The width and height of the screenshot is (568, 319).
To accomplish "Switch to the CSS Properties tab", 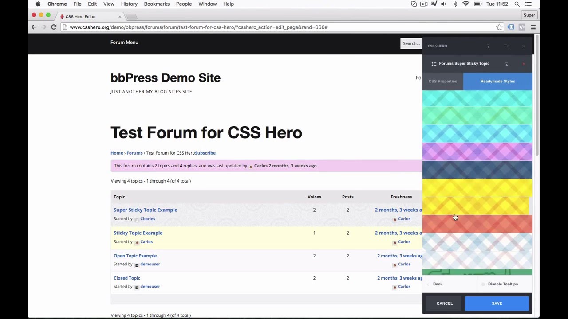I will point(442,82).
